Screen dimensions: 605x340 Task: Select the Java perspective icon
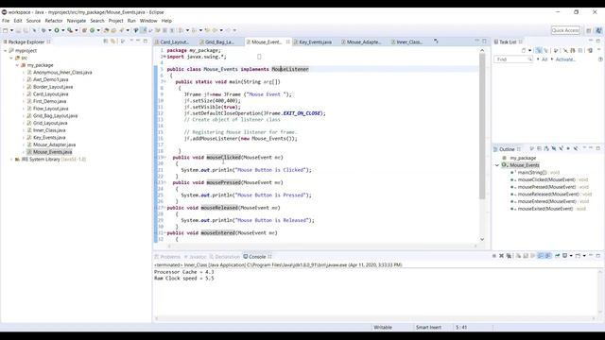(598, 30)
